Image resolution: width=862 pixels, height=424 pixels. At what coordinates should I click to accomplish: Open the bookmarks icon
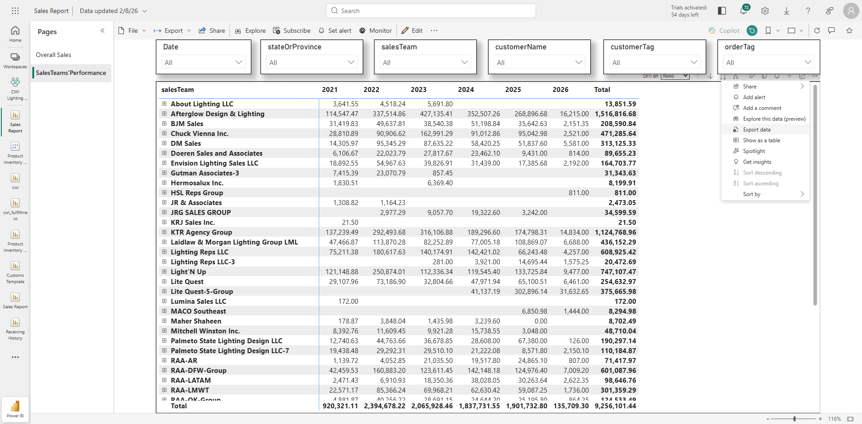pyautogui.click(x=768, y=31)
